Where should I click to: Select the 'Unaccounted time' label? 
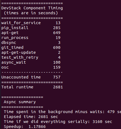(21, 77)
